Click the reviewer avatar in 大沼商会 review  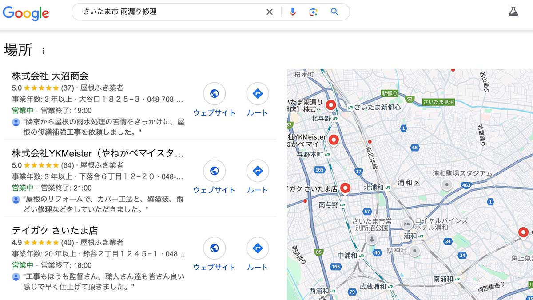click(x=16, y=122)
